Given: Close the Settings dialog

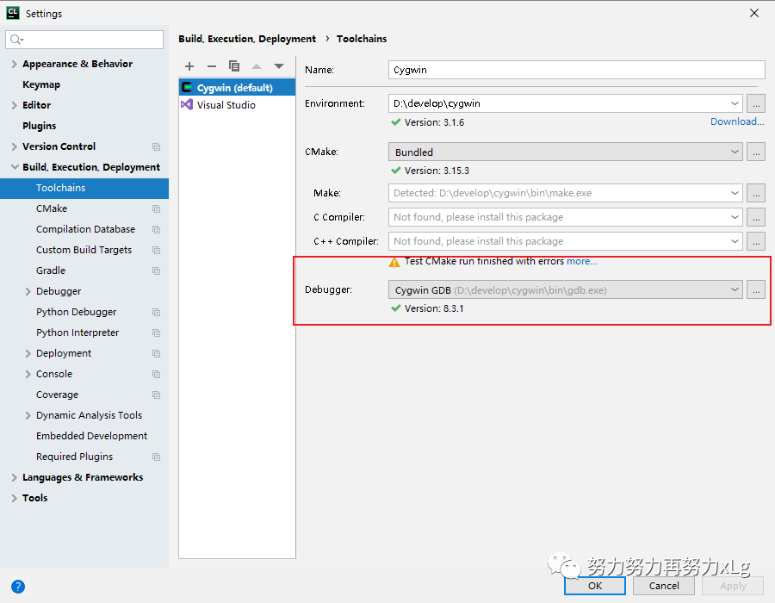Looking at the screenshot, I should (x=753, y=13).
